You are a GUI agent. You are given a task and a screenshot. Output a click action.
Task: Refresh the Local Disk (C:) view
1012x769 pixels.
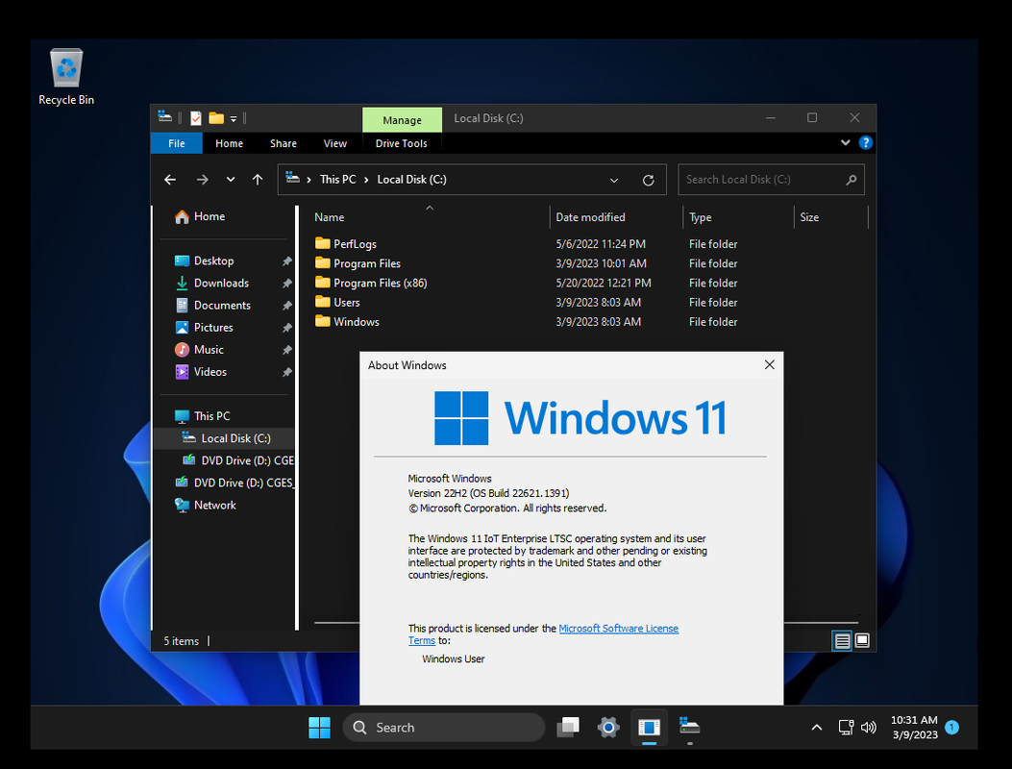click(x=648, y=180)
